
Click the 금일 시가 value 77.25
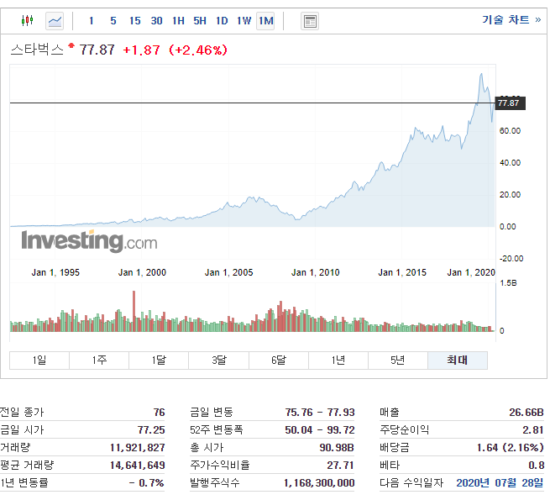coord(151,429)
